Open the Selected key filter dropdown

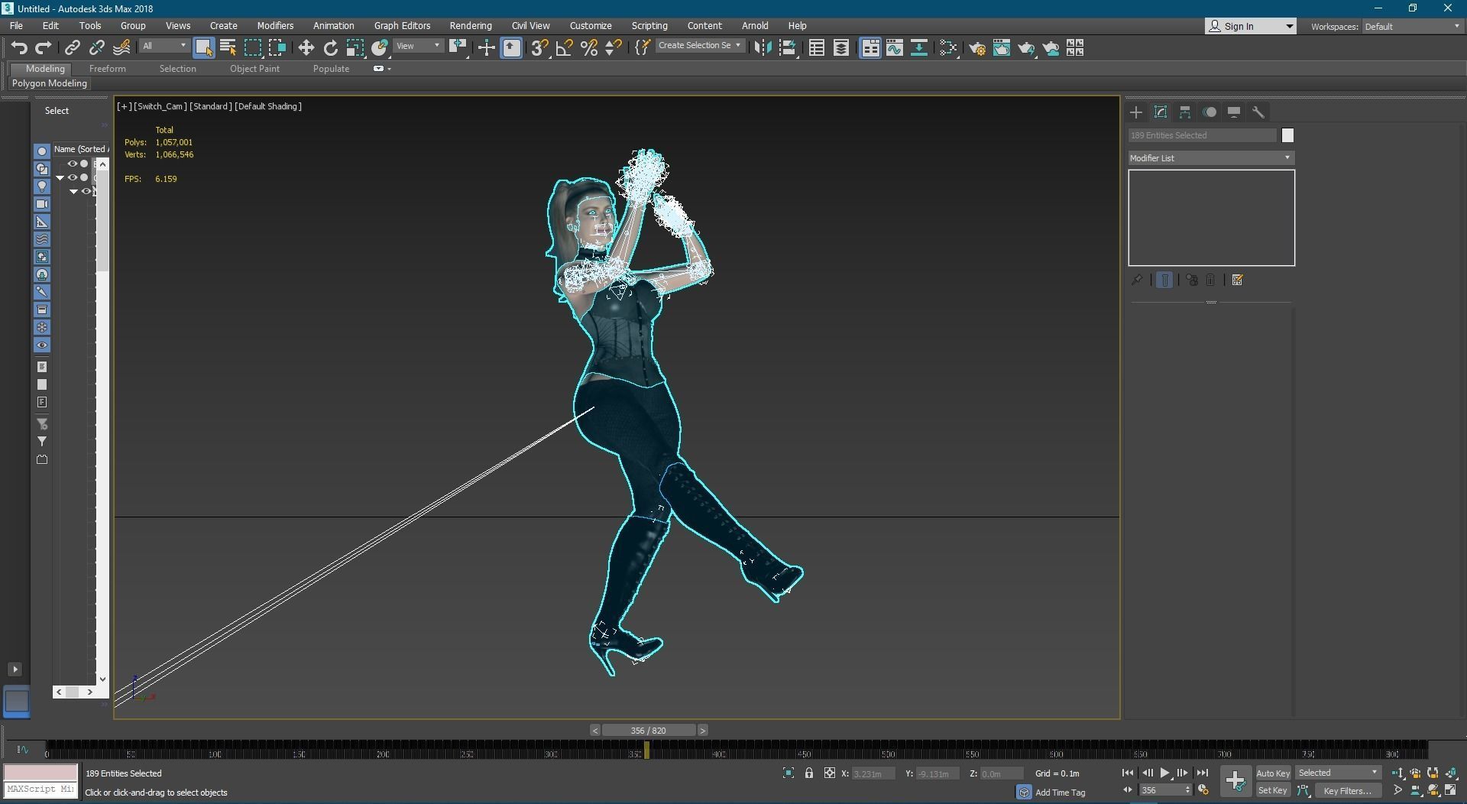[1338, 773]
